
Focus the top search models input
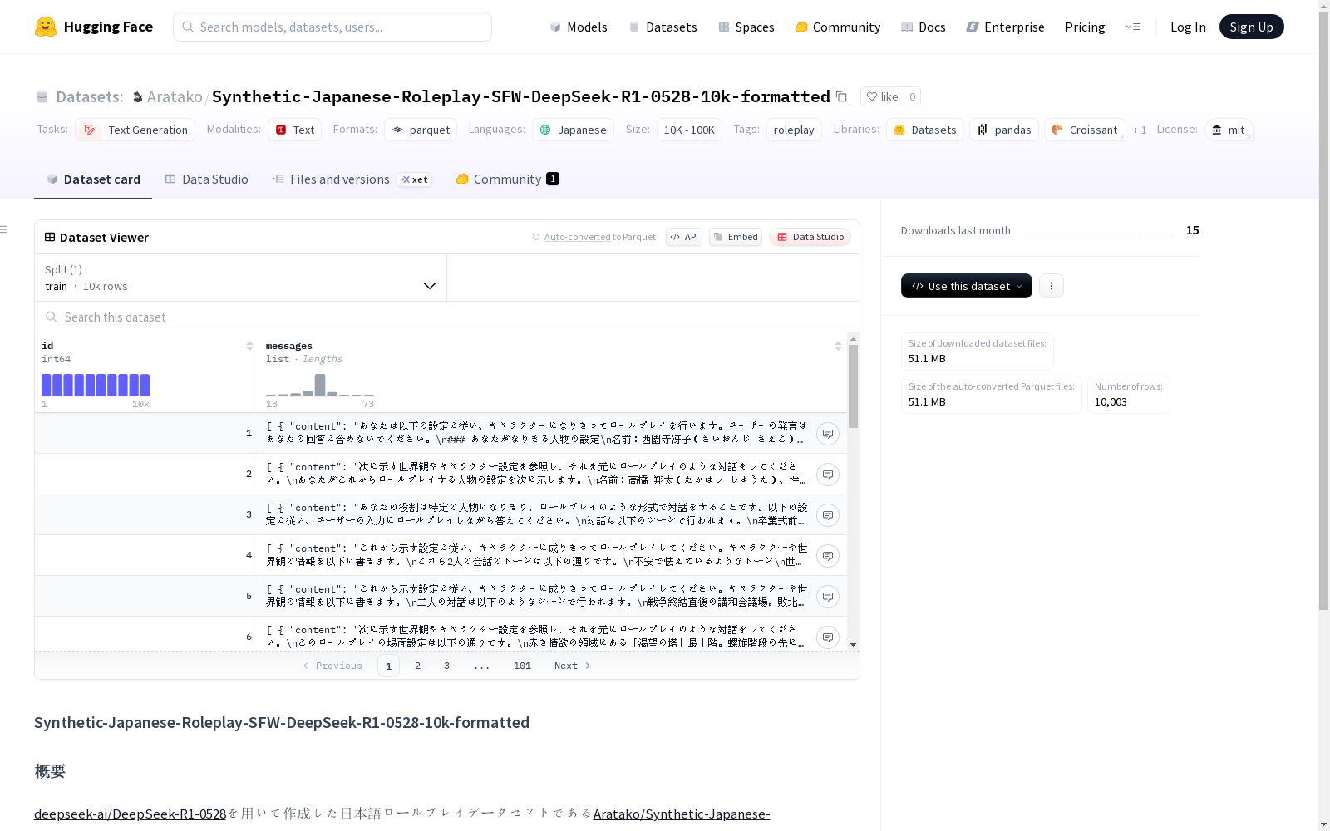pyautogui.click(x=332, y=27)
